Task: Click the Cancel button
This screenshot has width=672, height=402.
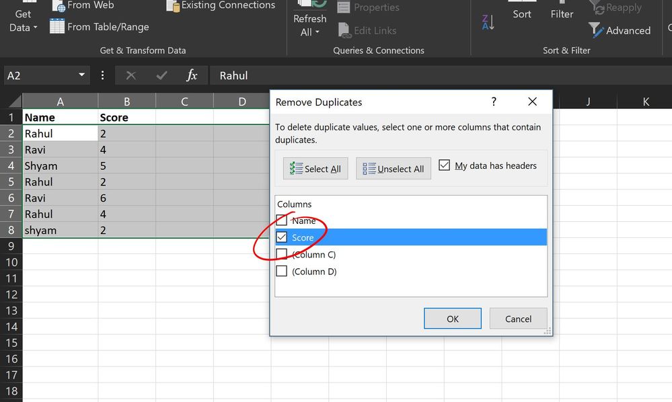Action: 518,319
